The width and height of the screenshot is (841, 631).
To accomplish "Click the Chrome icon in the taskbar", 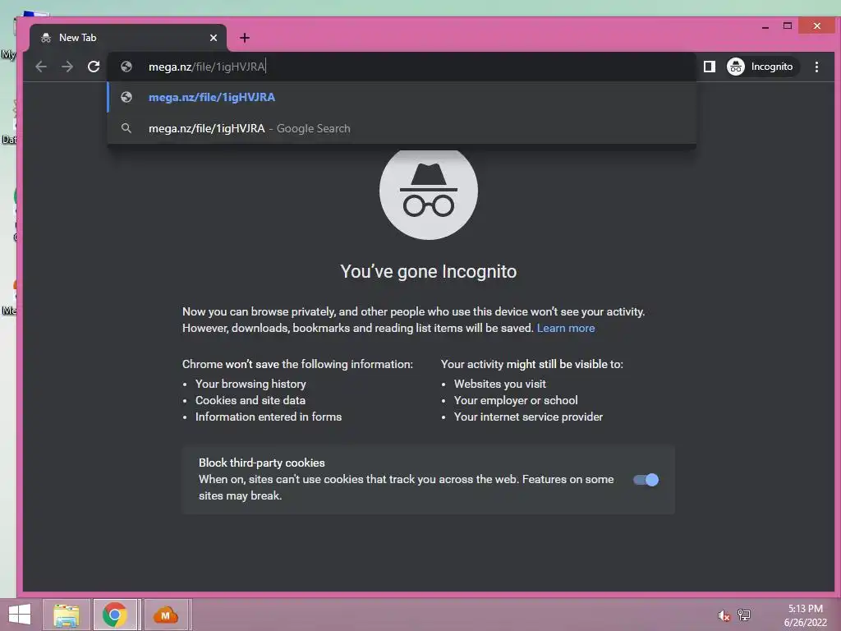I will pyautogui.click(x=115, y=615).
